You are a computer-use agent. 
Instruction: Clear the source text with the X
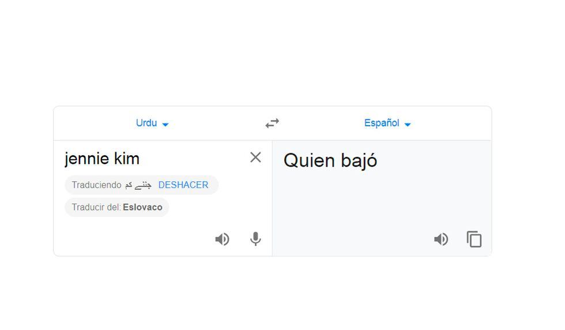[x=255, y=157]
